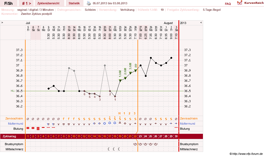
Task: Go to next cycle using # 1 > button
Action: coord(27,3)
